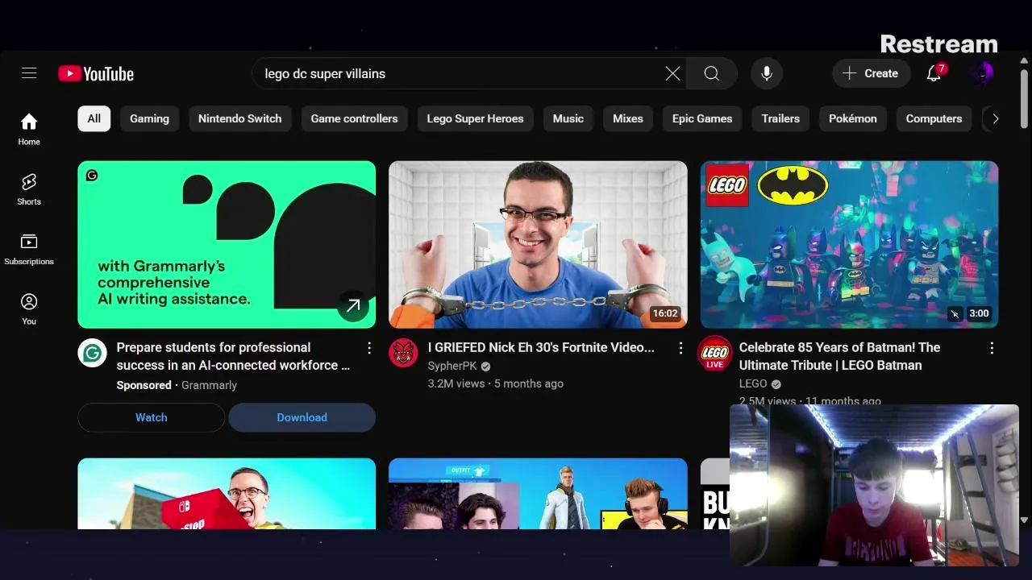Open the Nintendo Switch box thumbnail
1032x580 pixels.
pos(227,493)
